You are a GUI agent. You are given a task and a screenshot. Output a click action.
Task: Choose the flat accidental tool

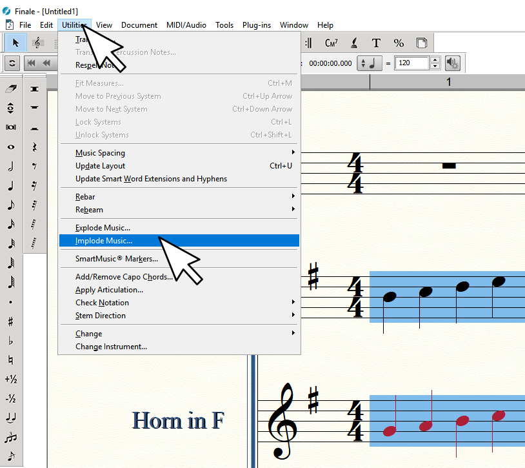[x=10, y=341]
